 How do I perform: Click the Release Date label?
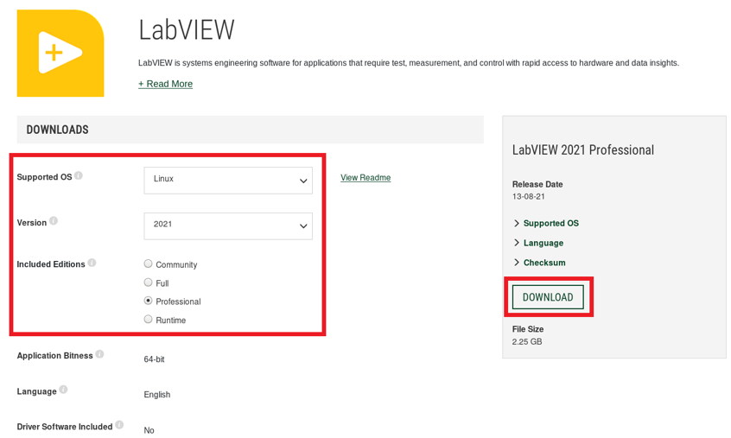click(x=537, y=184)
